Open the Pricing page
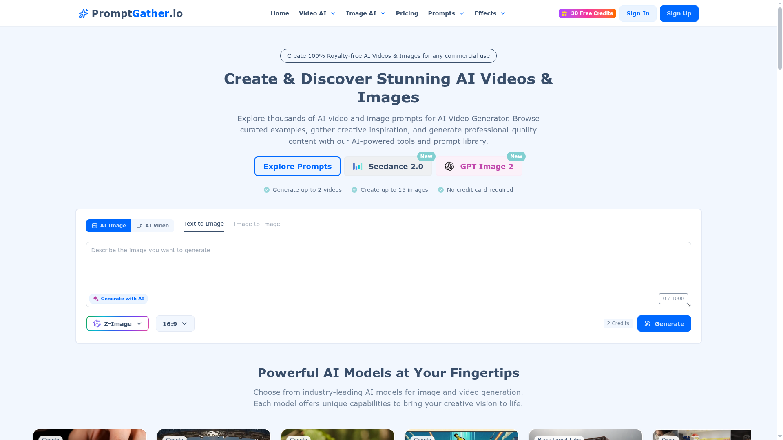 [407, 13]
